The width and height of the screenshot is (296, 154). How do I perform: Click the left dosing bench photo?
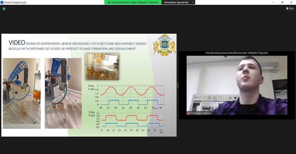(x=22, y=93)
